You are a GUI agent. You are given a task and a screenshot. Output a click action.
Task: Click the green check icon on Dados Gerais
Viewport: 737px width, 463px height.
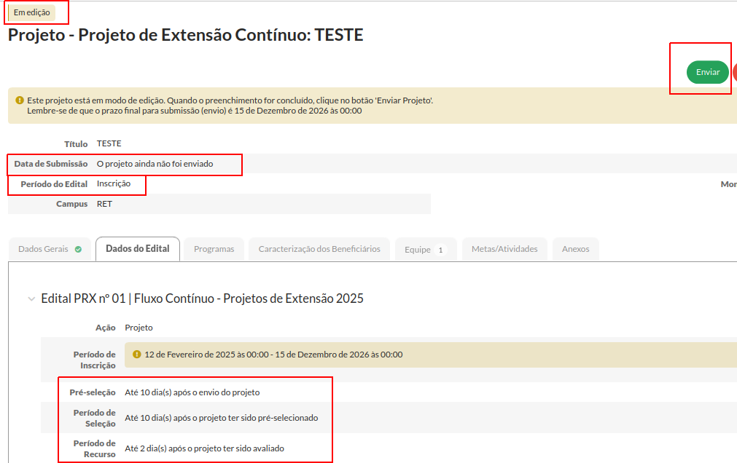(78, 249)
